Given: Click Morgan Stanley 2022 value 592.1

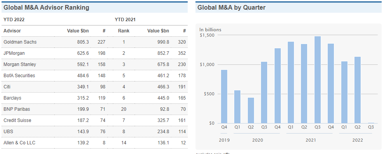Looking at the screenshot, I should [83, 64].
